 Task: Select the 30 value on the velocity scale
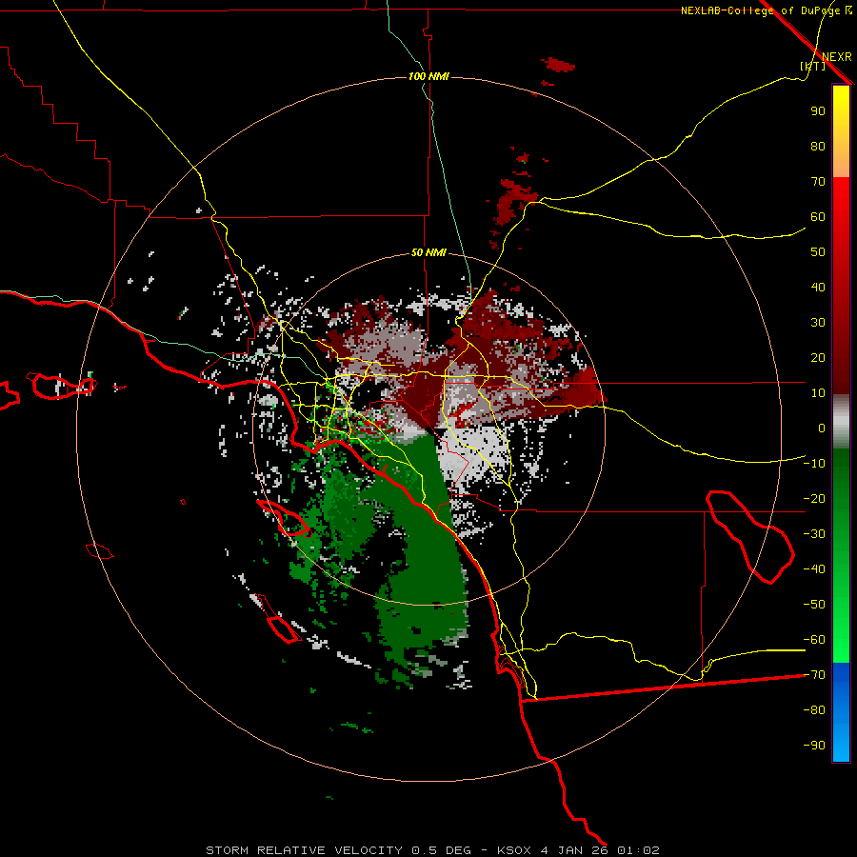click(x=818, y=323)
